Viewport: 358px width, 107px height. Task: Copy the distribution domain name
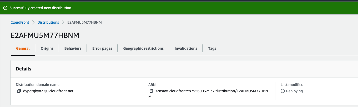pyautogui.click(x=19, y=91)
